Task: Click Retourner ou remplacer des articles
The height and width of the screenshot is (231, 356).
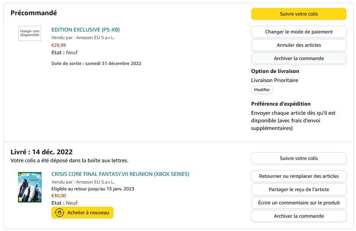Action: pyautogui.click(x=299, y=176)
